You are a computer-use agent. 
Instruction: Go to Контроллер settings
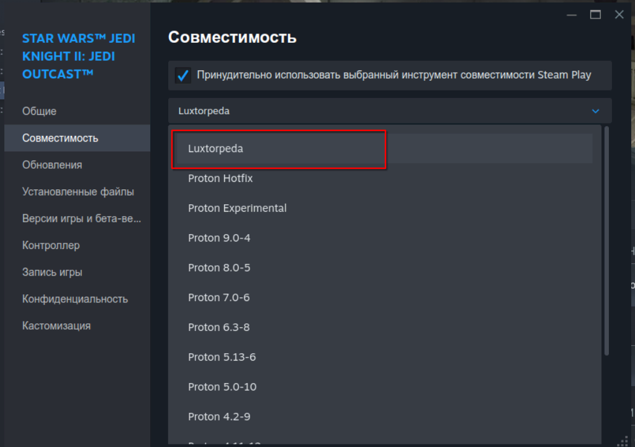point(51,245)
